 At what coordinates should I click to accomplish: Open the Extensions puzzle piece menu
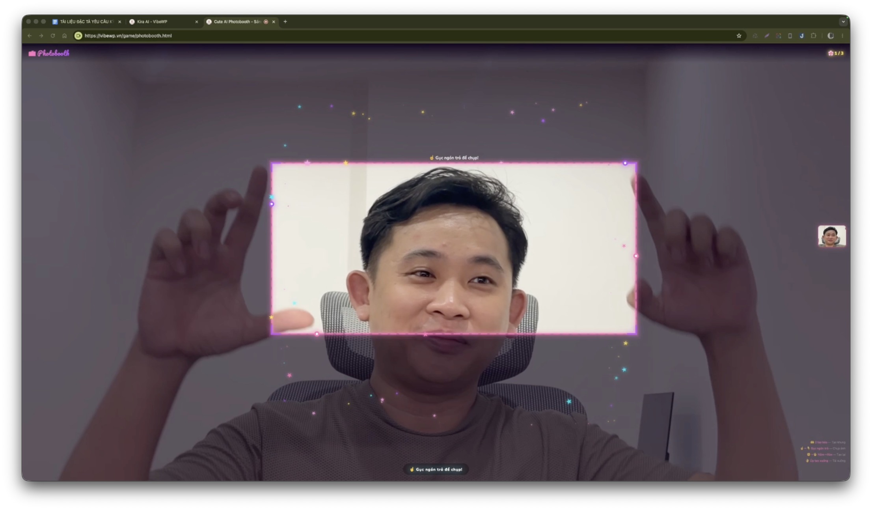813,35
